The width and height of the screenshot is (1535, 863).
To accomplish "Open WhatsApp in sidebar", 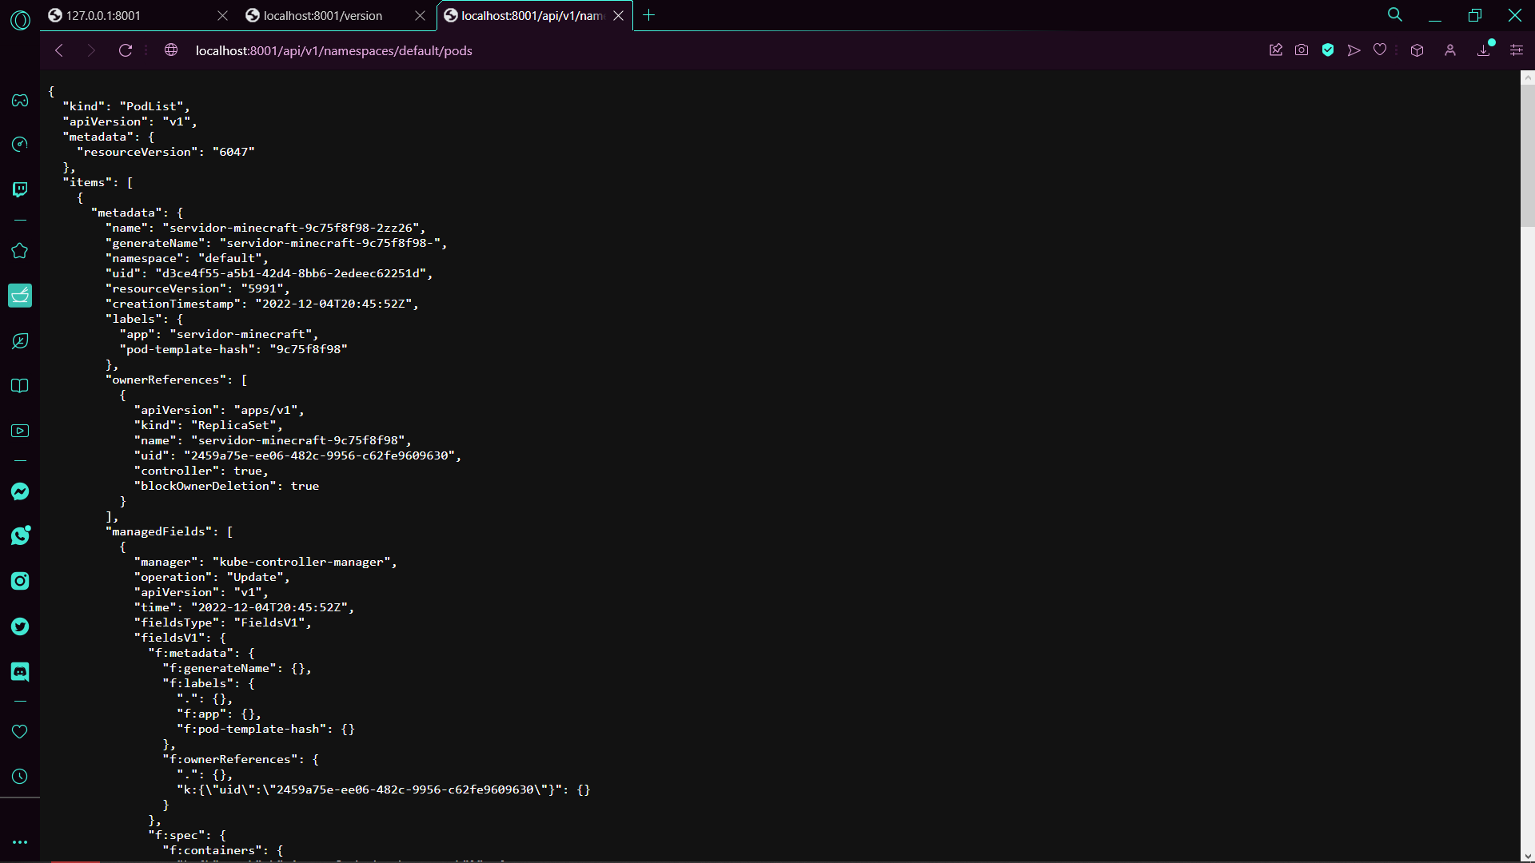I will [20, 535].
